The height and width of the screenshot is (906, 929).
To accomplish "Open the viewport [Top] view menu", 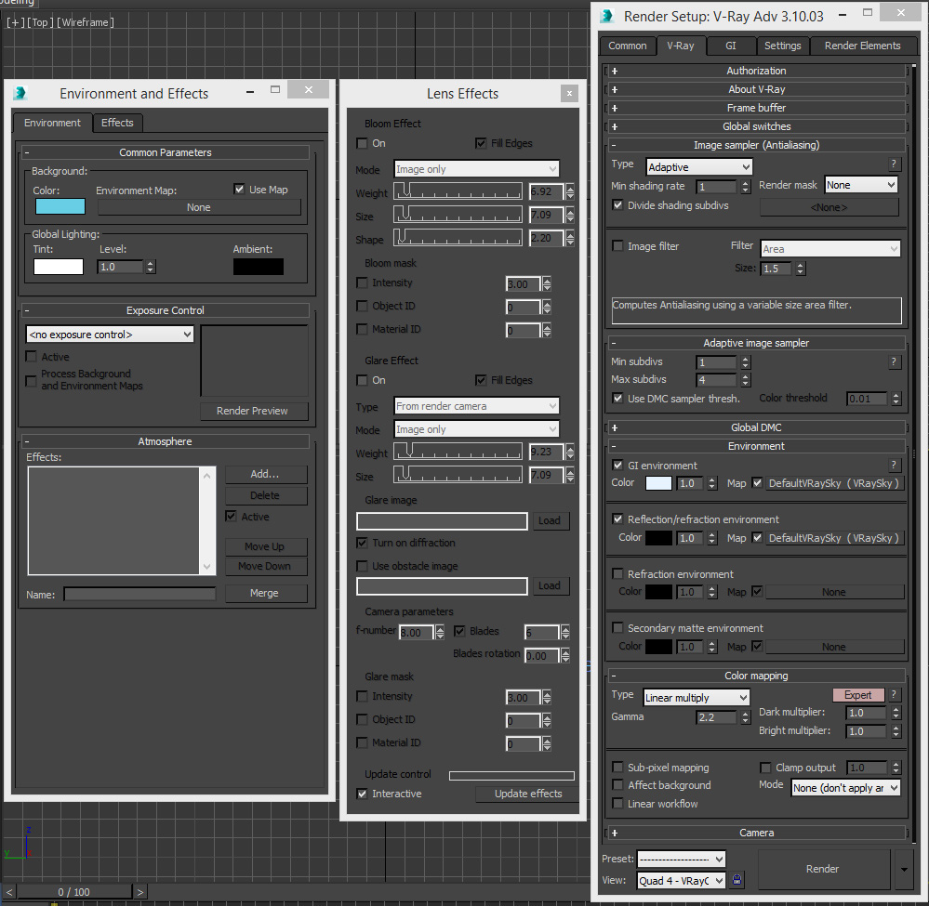I will (x=40, y=22).
